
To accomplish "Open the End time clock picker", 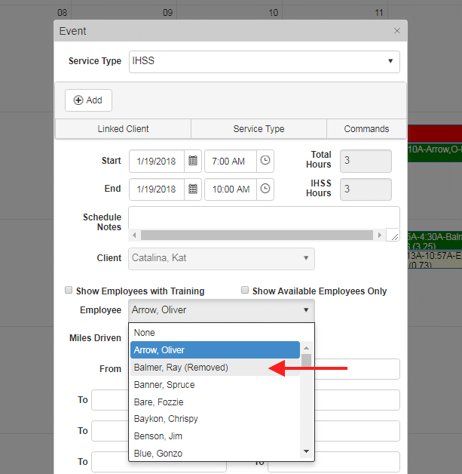I will tap(265, 189).
